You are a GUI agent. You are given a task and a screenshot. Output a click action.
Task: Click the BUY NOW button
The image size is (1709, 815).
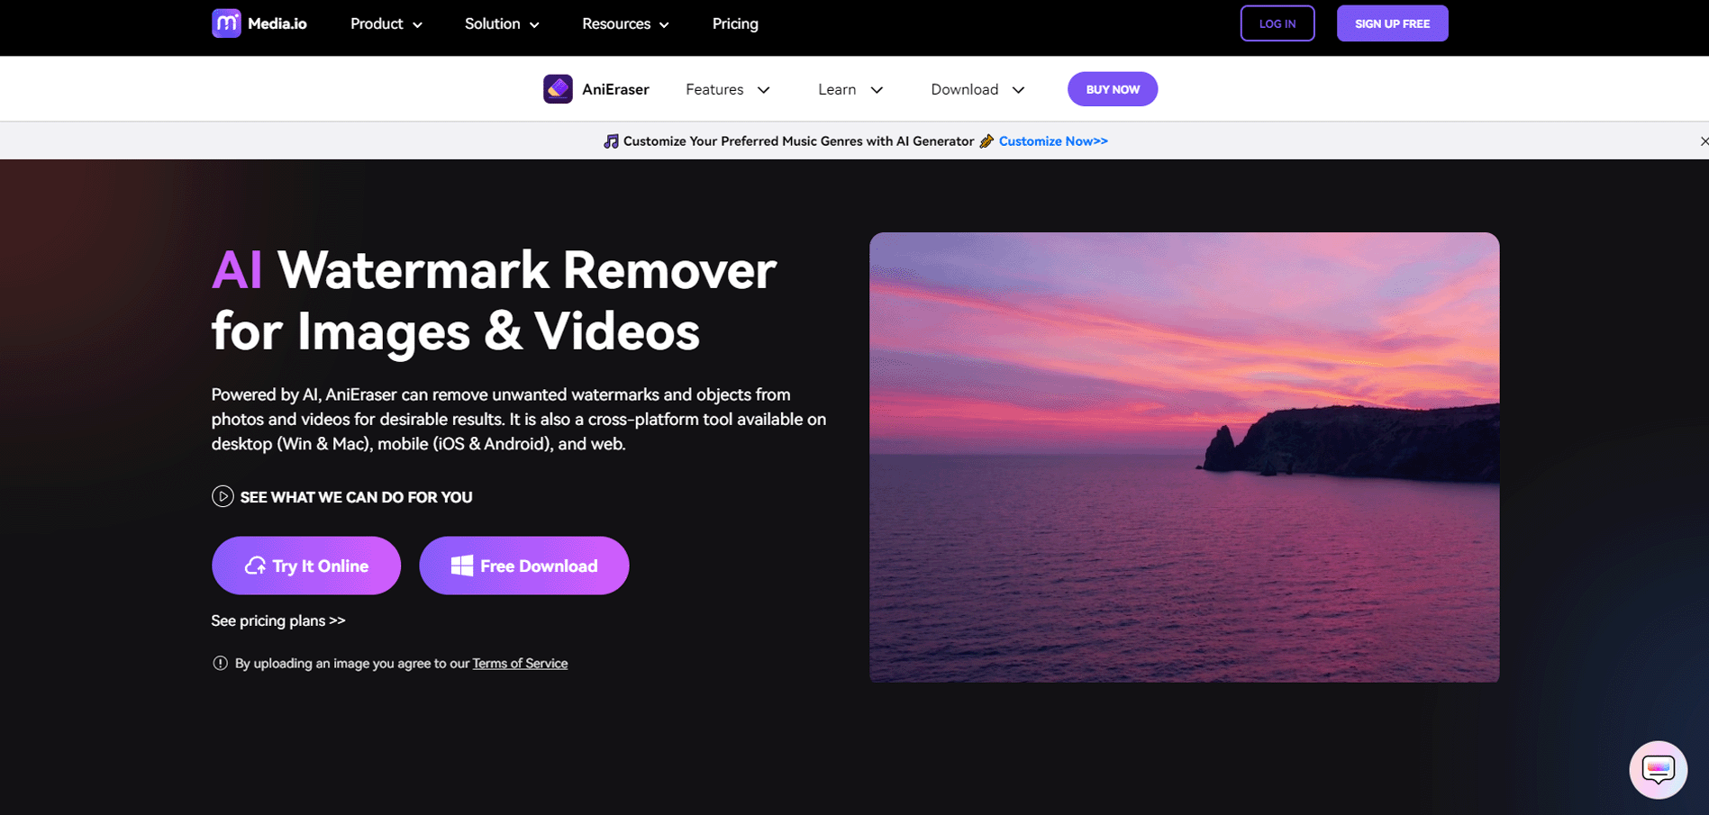coord(1113,89)
